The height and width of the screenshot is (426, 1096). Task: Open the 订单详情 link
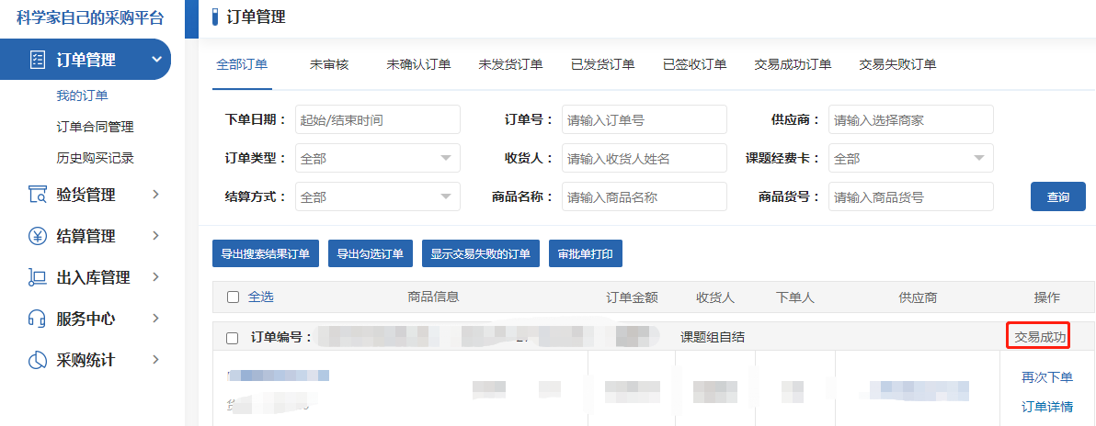1046,407
